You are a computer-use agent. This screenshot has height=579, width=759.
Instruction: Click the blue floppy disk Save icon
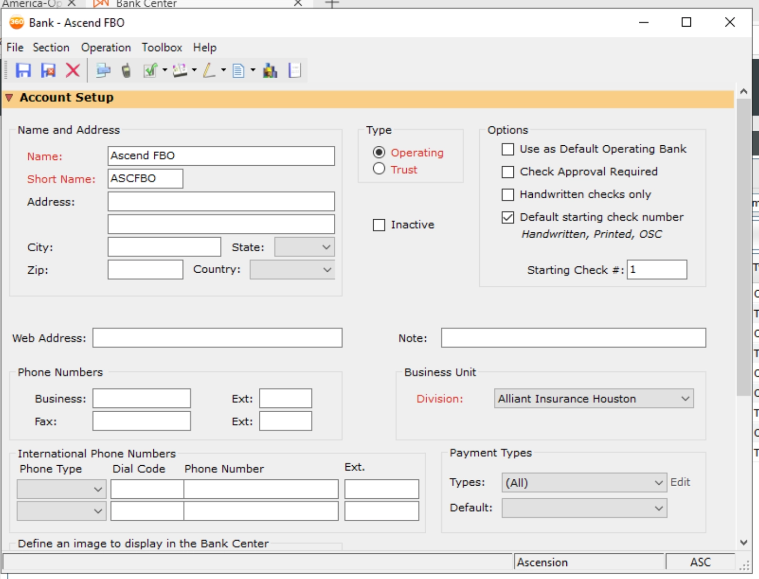(23, 70)
